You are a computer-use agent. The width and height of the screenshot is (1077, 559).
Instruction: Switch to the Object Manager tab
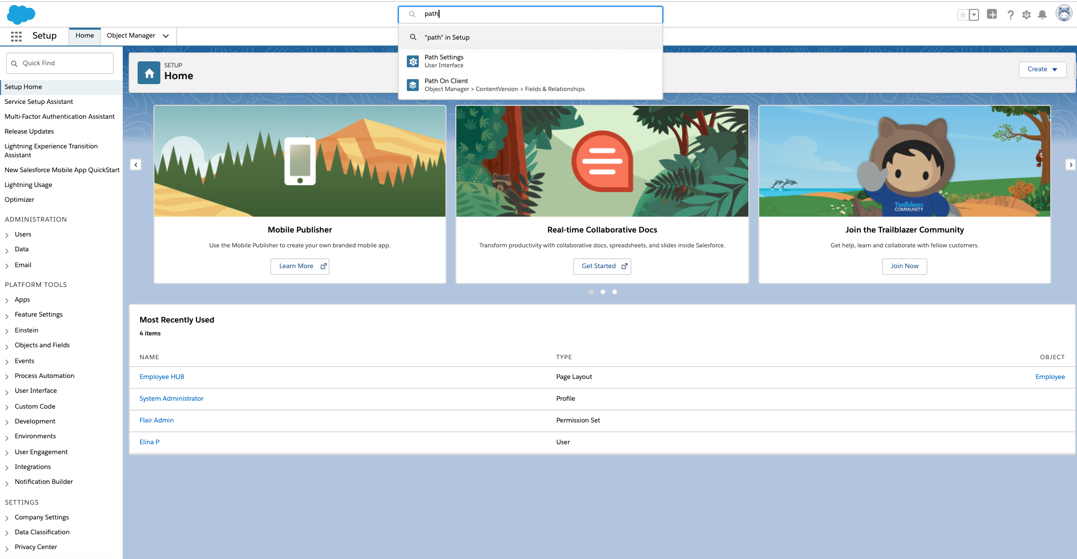pos(131,36)
